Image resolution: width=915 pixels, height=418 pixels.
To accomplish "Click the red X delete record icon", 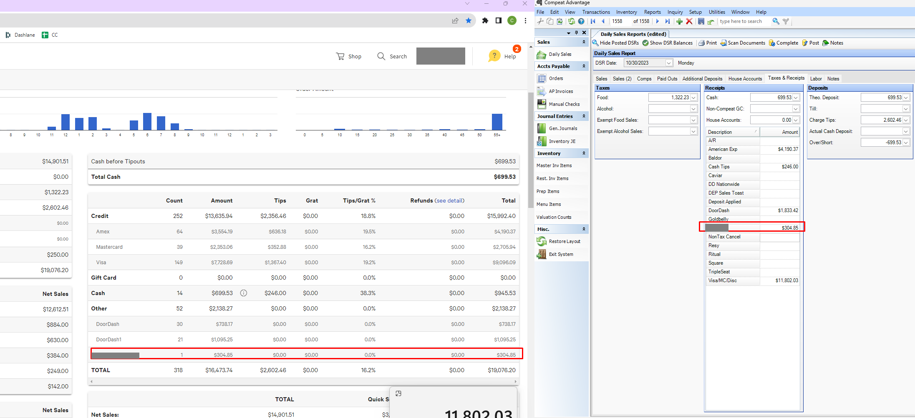I will point(689,21).
